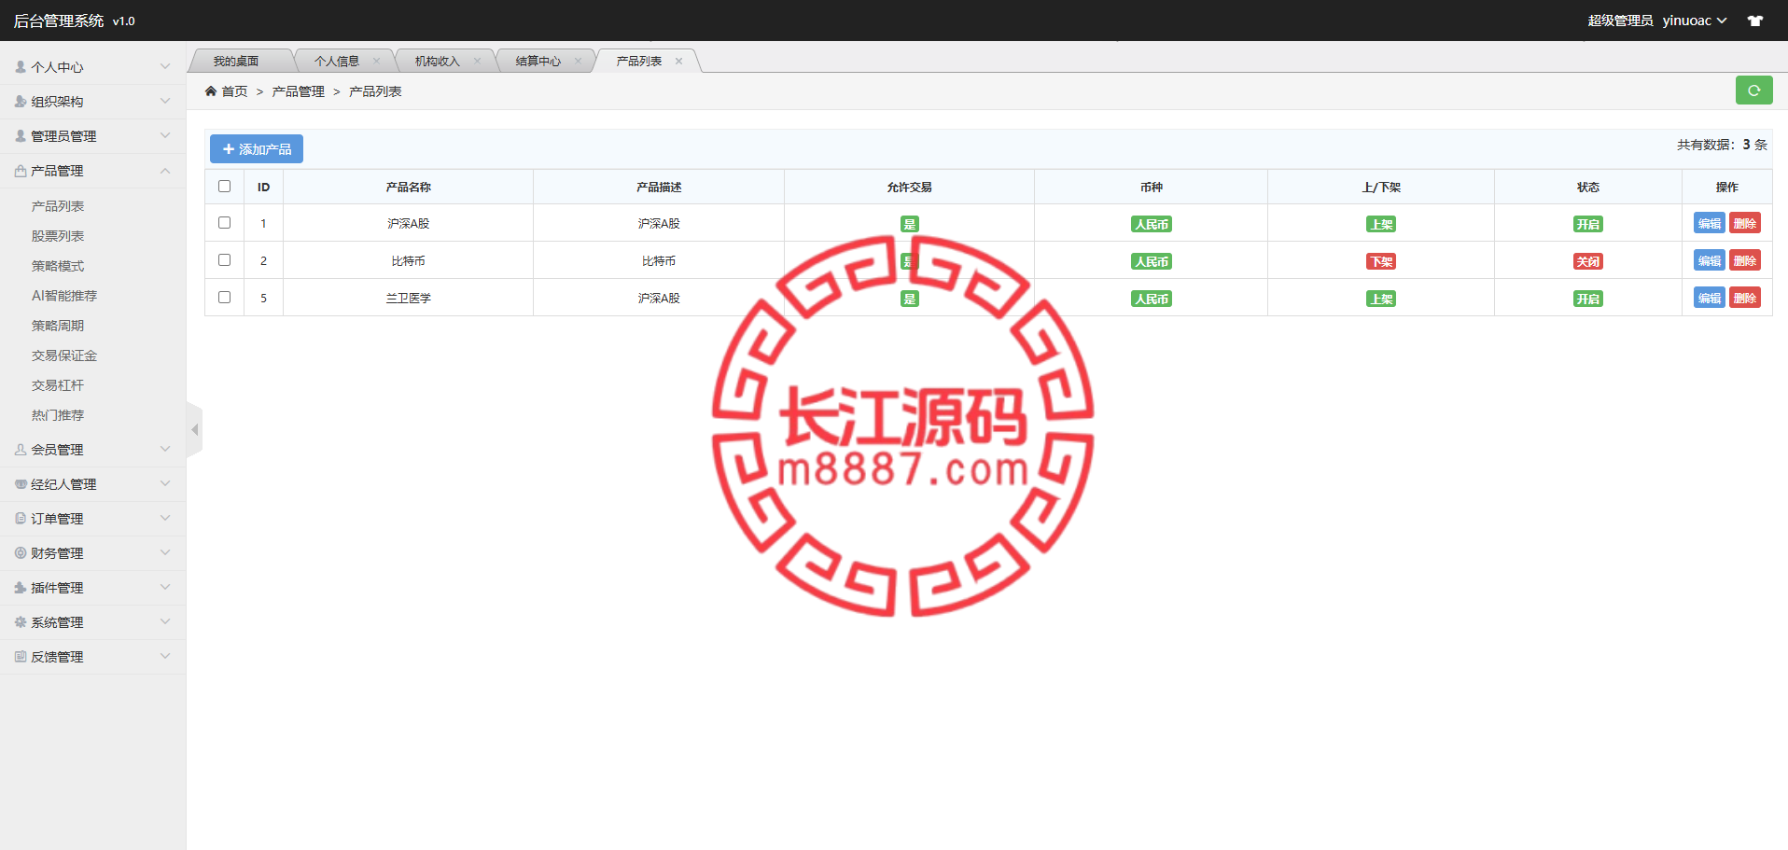Expand the 会员管理 menu chevron

(165, 449)
